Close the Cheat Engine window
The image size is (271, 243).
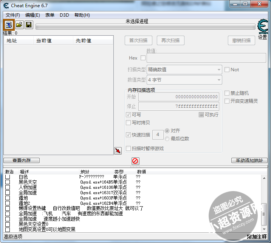point(259,4)
